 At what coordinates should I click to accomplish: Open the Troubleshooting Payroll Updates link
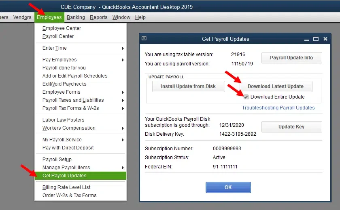[278, 108]
